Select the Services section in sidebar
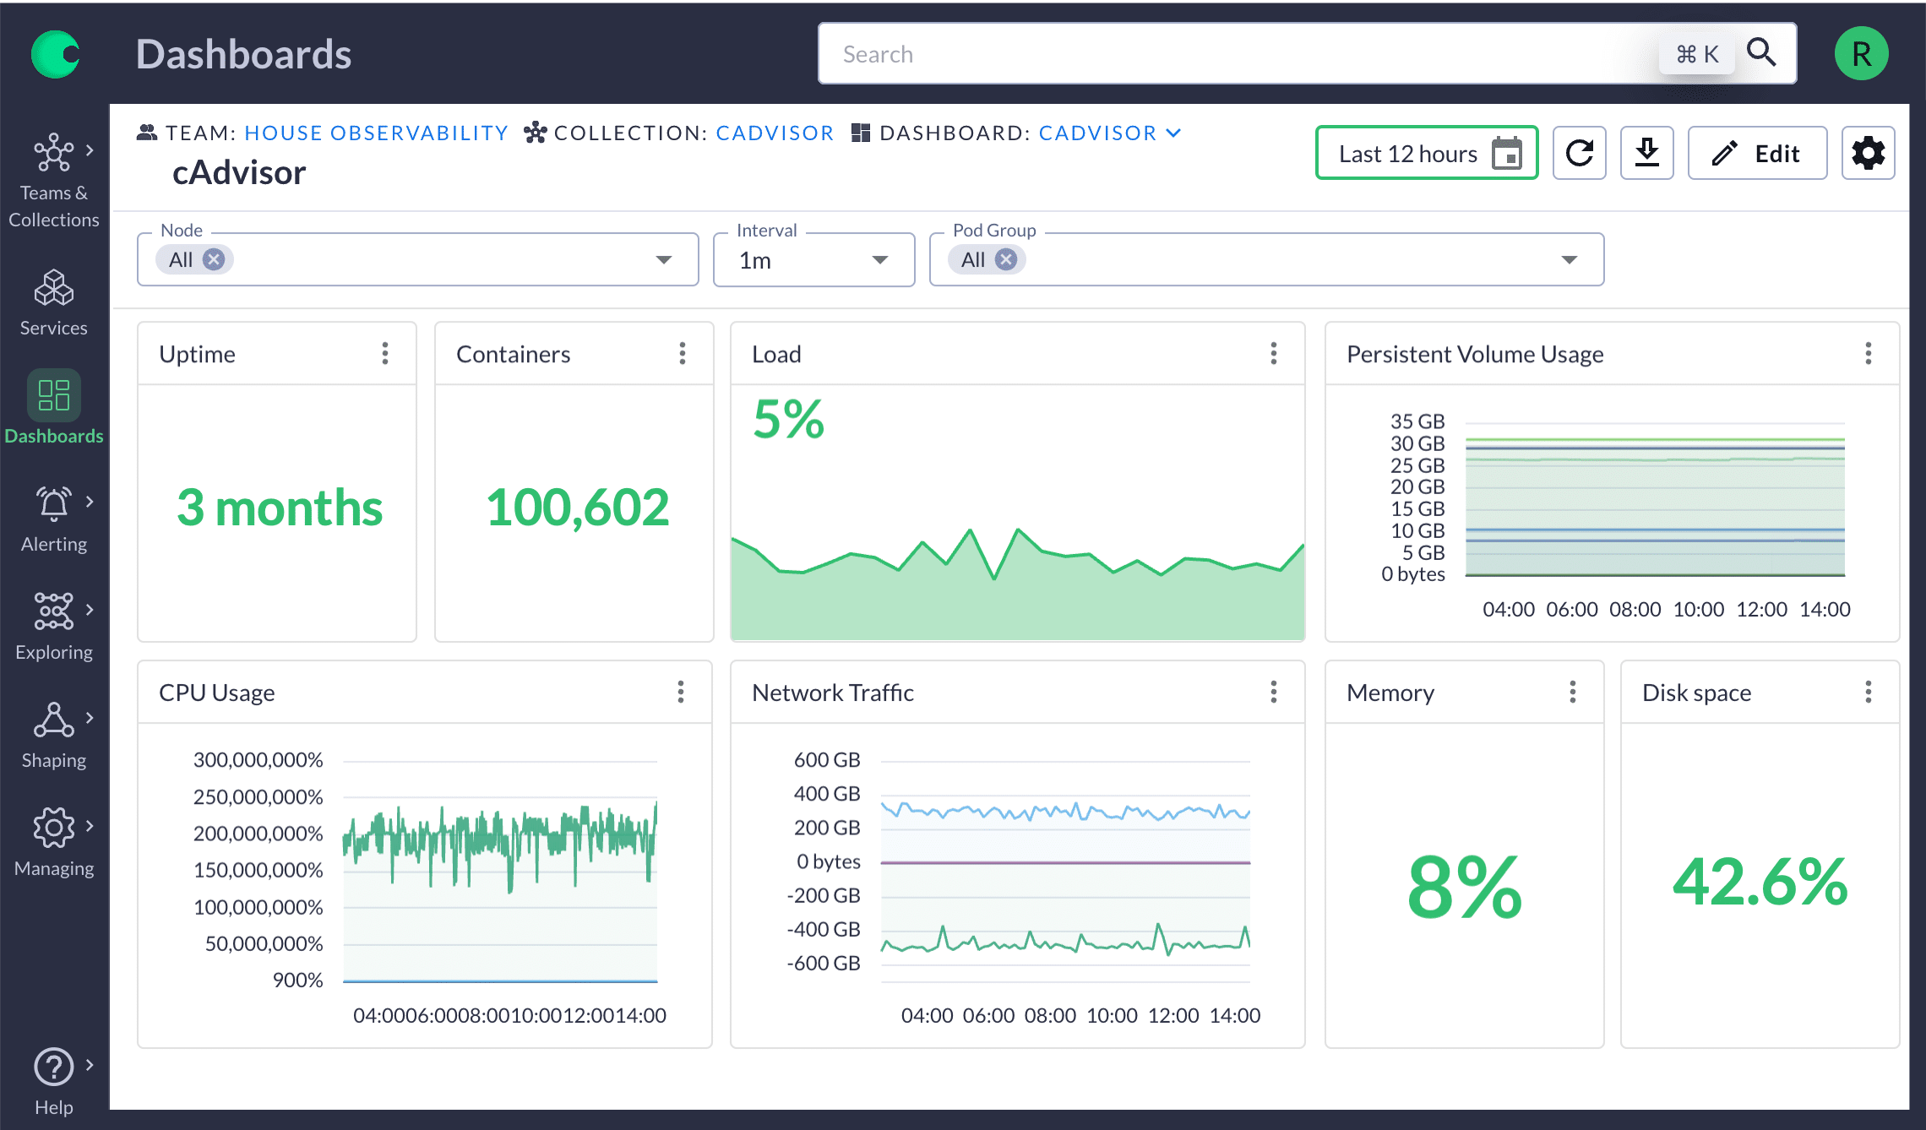The height and width of the screenshot is (1130, 1926). pos(54,300)
